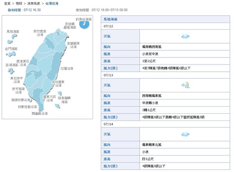Screen dimensions: 234x172
Task: Click the 綠島蘭嶼海面 island on the map
Action: pyautogui.click(x=59, y=94)
